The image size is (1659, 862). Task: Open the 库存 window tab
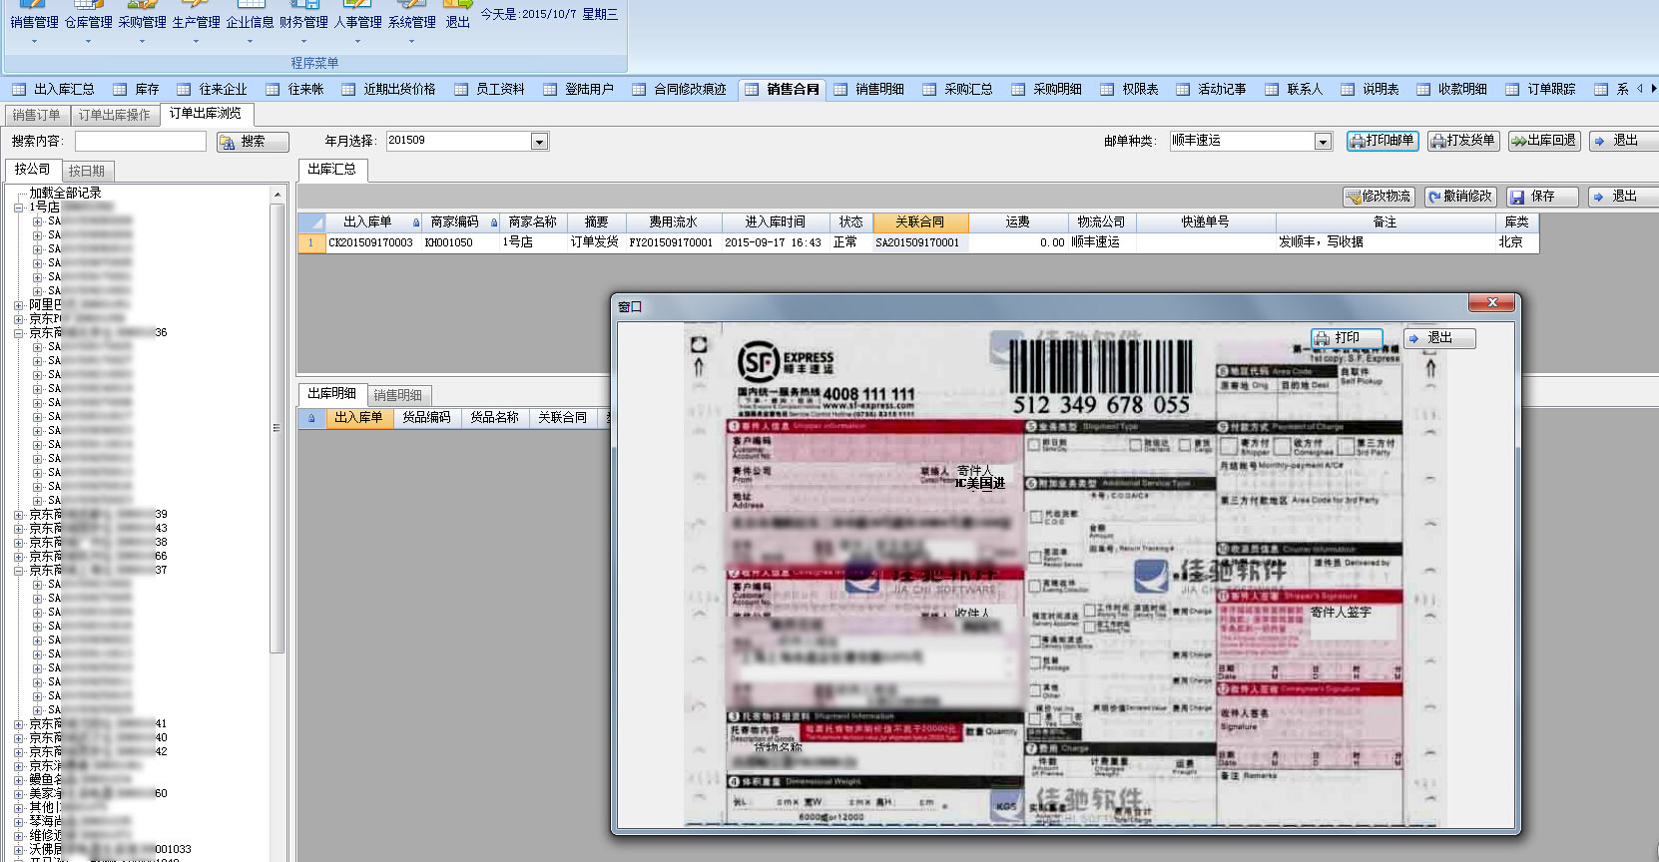[137, 89]
